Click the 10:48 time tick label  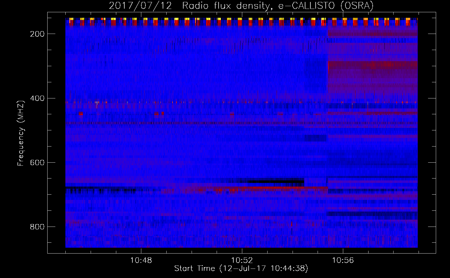click(x=141, y=260)
